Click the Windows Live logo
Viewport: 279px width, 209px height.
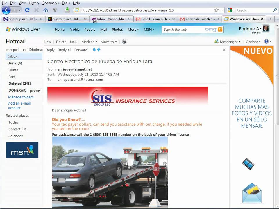coord(23,29)
